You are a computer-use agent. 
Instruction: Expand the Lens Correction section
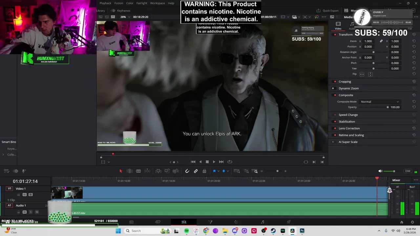[349, 128]
